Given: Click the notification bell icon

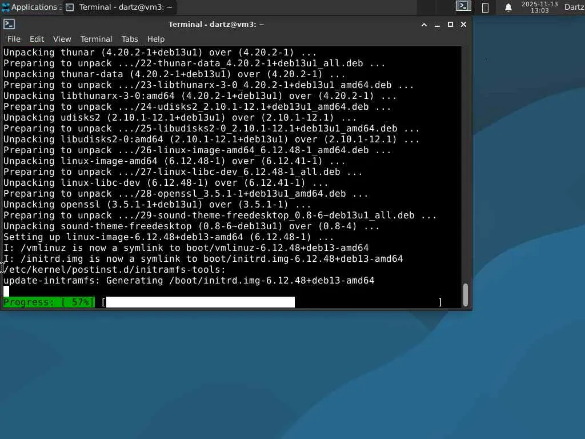Looking at the screenshot, I should [x=508, y=7].
